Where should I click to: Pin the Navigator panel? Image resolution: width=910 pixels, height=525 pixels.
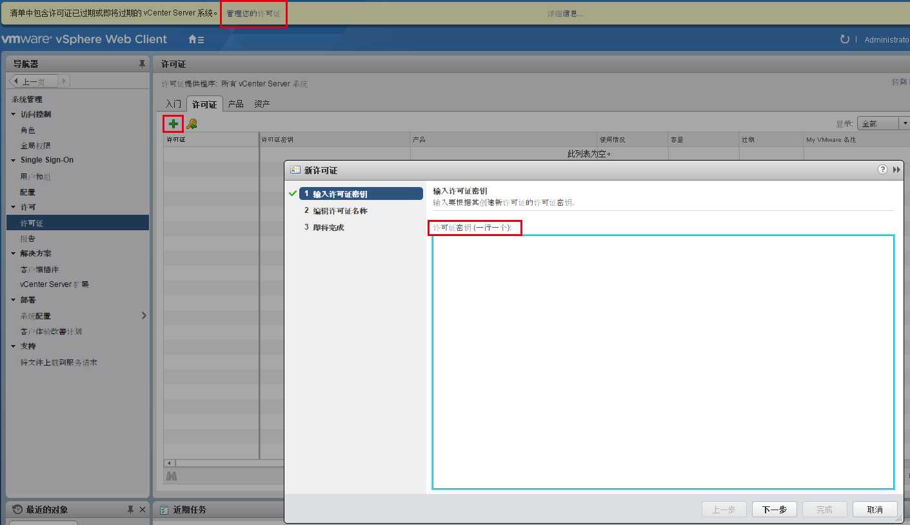pos(142,64)
